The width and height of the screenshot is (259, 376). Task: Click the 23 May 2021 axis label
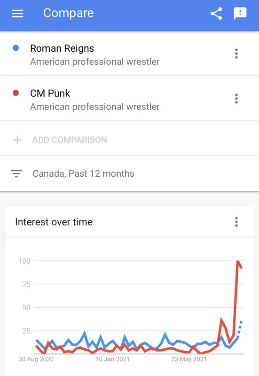coord(189,359)
